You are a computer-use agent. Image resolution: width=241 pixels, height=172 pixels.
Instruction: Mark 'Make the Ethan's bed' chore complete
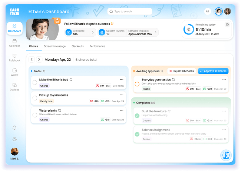click(35, 83)
